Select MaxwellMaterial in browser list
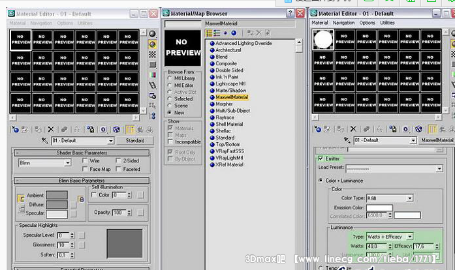Screen dimensions: 455x270 point(232,97)
